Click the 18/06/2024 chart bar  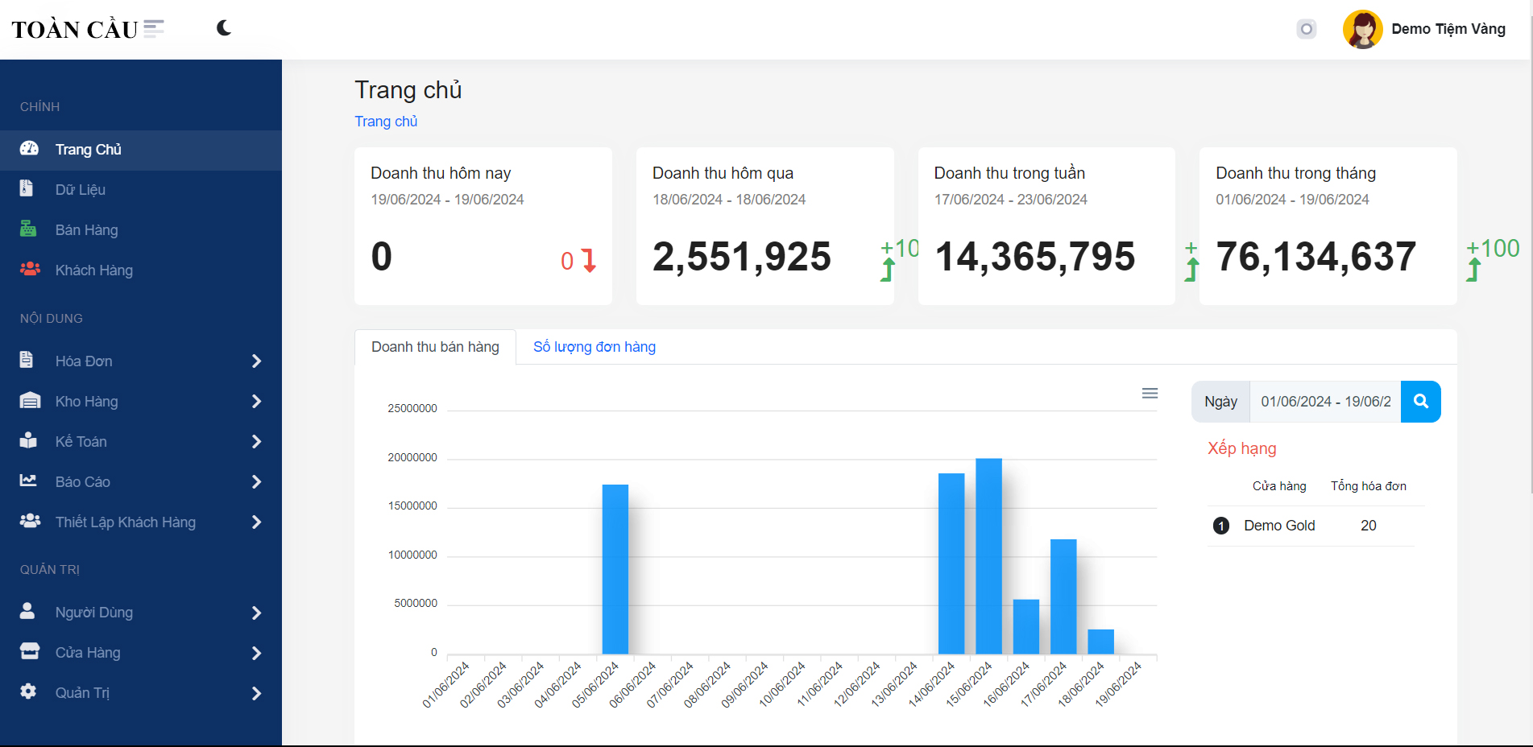point(1101,642)
